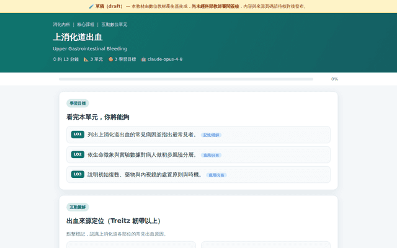Click the subtitle Upper Gastrointestinal Bleeding
This screenshot has height=248, width=397.
coord(90,48)
